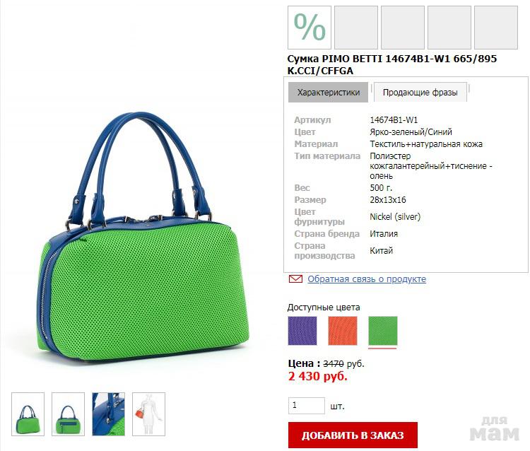Screen dimensions: 530x451
Task: Open the Обратная связь о продукте link
Action: [x=367, y=279]
